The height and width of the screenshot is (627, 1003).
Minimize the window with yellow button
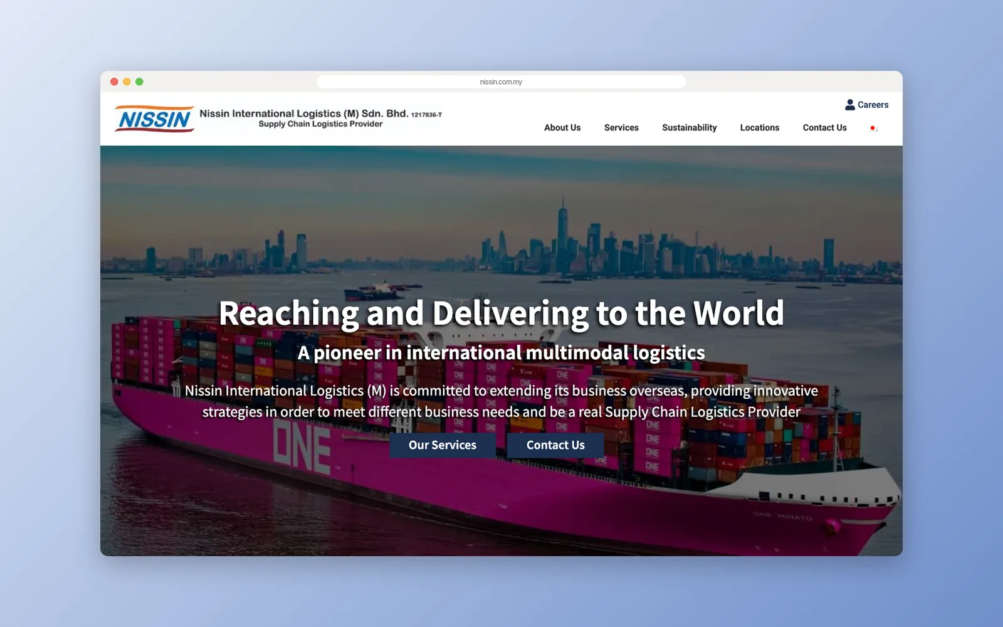click(127, 82)
